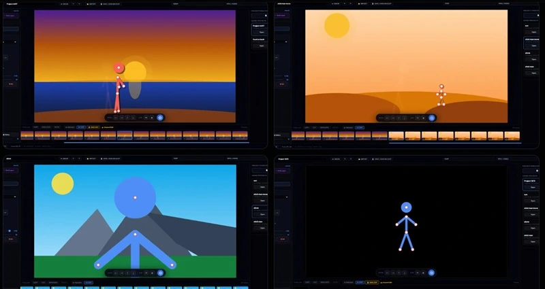Click Preview in the sunset window's timeline bar
Image resolution: width=545 pixels, height=289 pixels.
pyautogui.click(x=69, y=127)
